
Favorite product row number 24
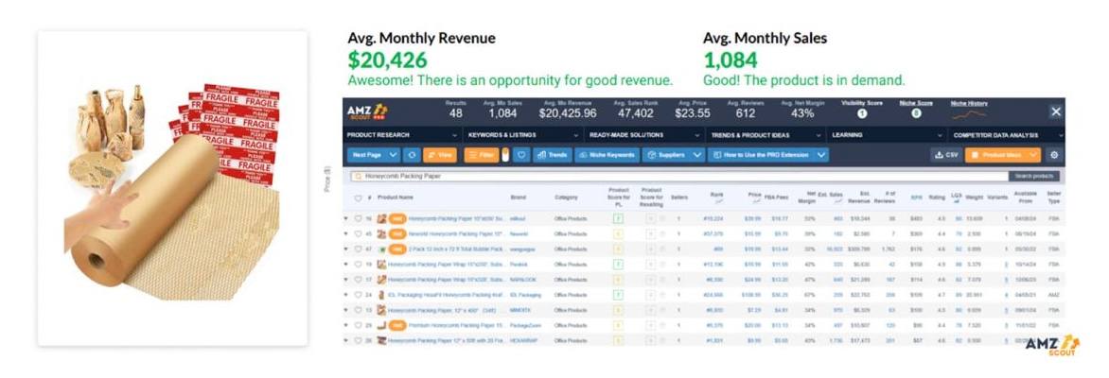358,295
